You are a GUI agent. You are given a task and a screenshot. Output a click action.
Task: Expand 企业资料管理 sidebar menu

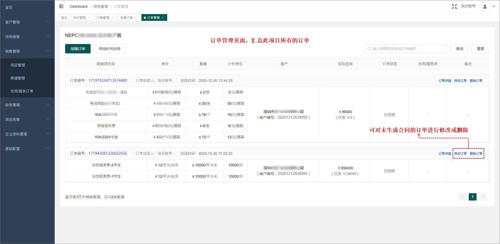(27, 134)
